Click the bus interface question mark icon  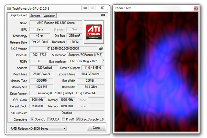pos(103,61)
